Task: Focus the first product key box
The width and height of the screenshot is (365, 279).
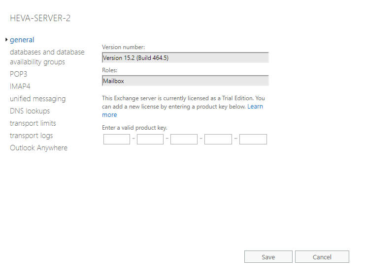Action: point(117,139)
